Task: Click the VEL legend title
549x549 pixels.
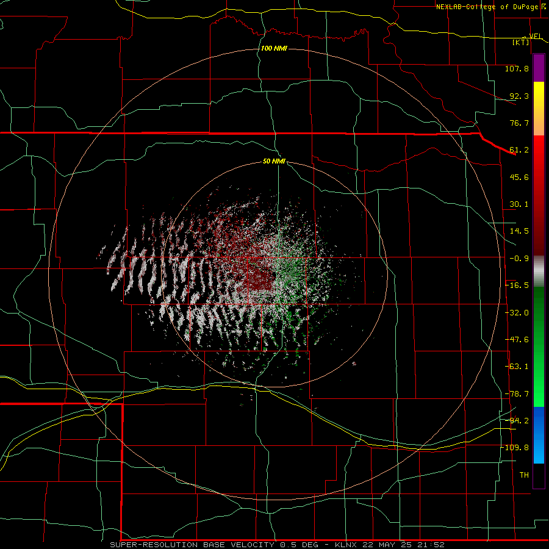Action: pos(536,36)
